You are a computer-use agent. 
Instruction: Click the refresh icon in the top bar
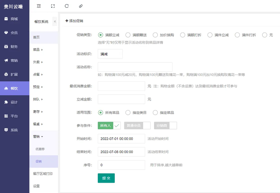67,6
